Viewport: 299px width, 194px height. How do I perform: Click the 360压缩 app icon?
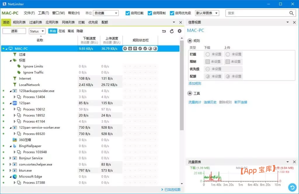(x=15, y=140)
